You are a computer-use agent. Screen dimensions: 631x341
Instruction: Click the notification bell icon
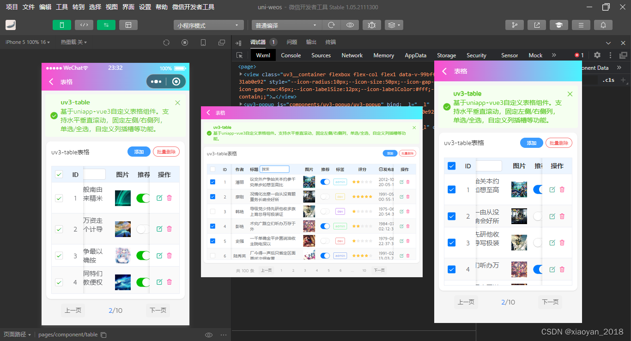(x=603, y=25)
